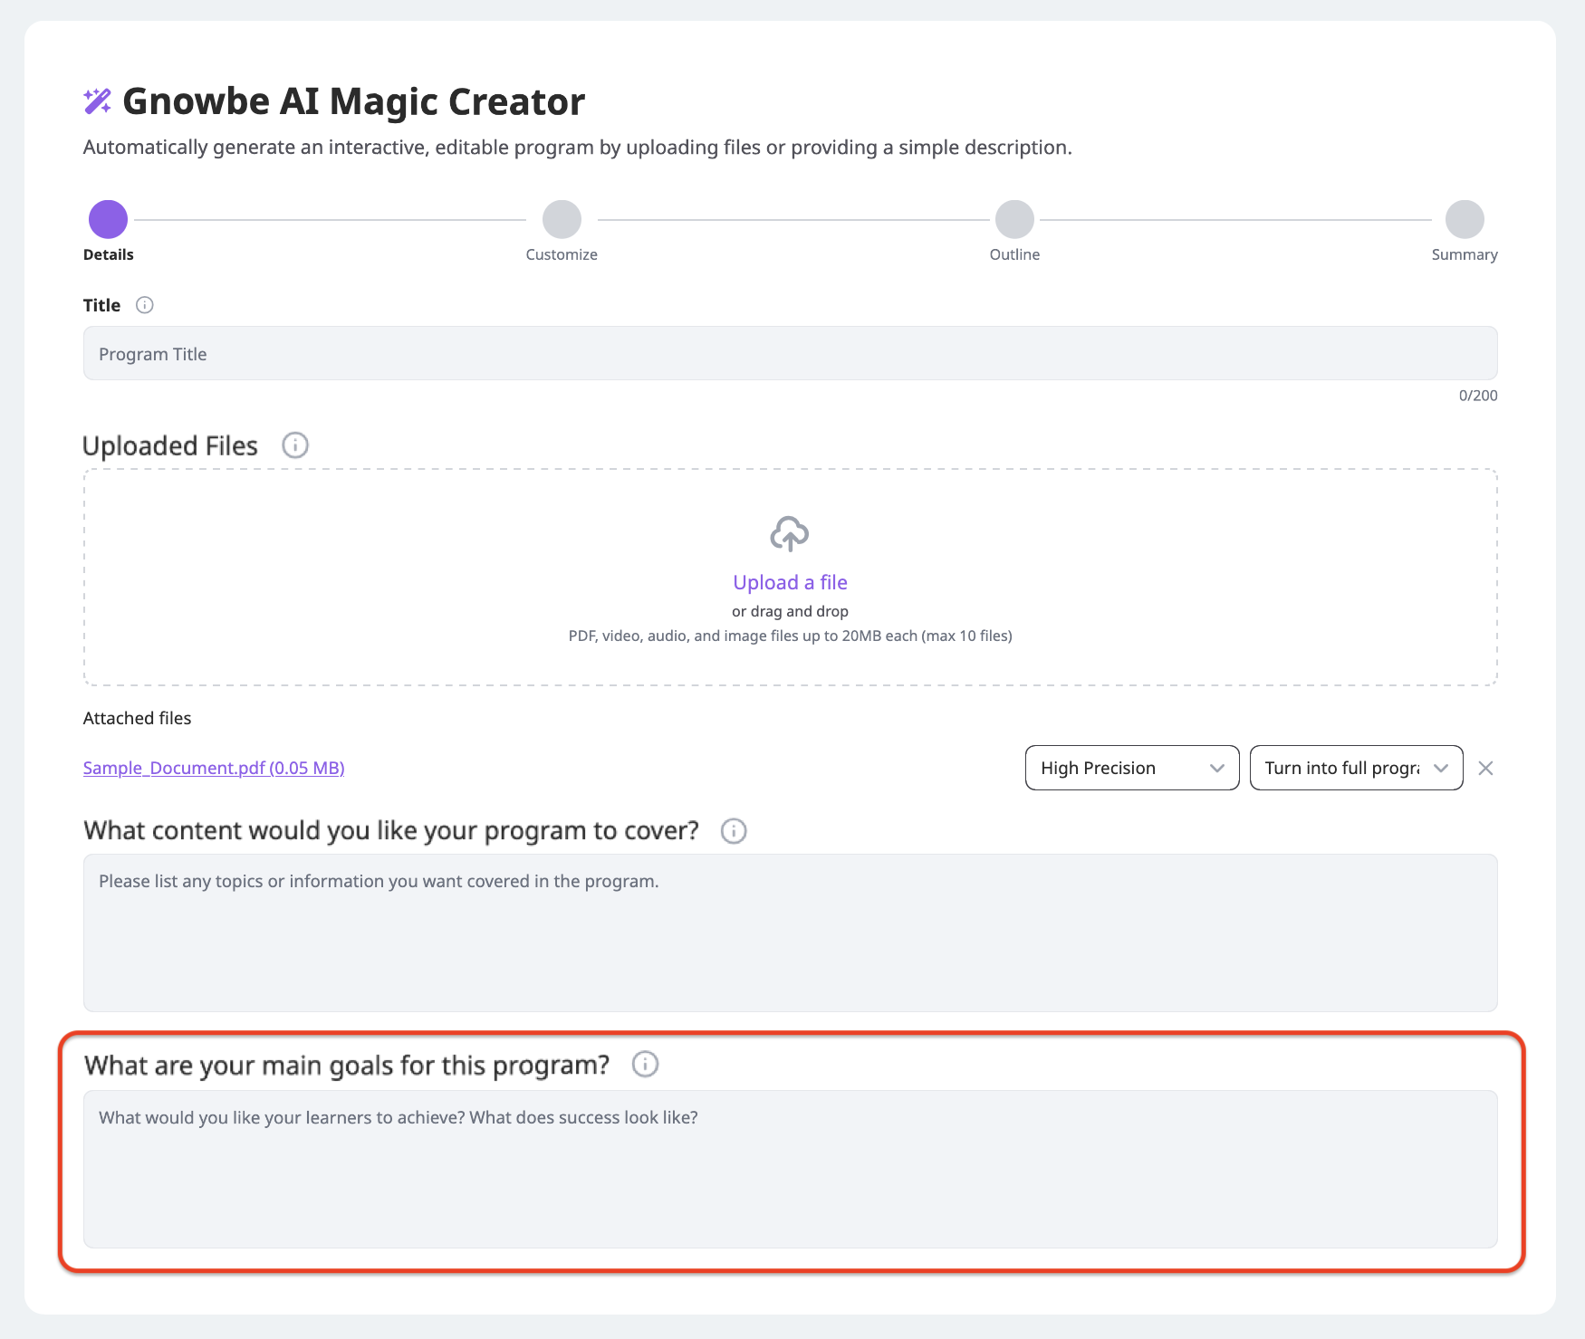The height and width of the screenshot is (1339, 1585).
Task: Click the Upload a file link
Action: (x=790, y=582)
